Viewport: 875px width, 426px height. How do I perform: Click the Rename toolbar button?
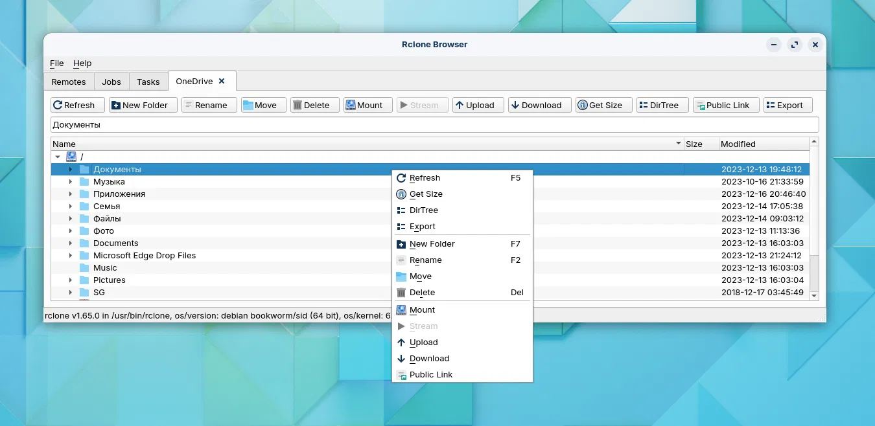pyautogui.click(x=209, y=105)
